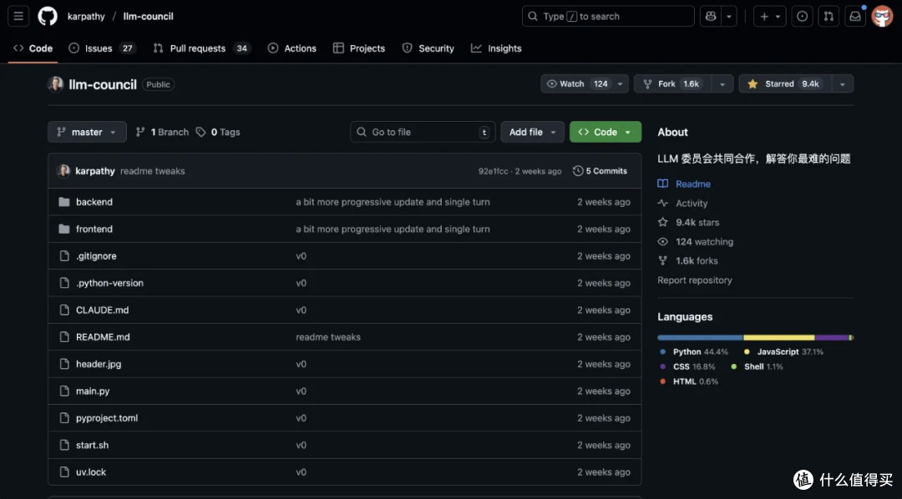Open the plus create-new menu
Image resolution: width=902 pixels, height=499 pixels.
pos(770,17)
